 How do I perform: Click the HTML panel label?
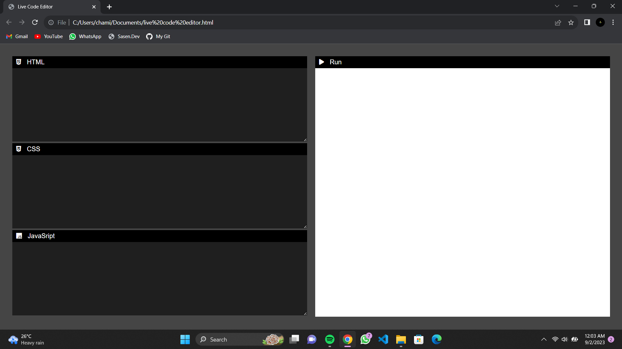click(x=36, y=62)
